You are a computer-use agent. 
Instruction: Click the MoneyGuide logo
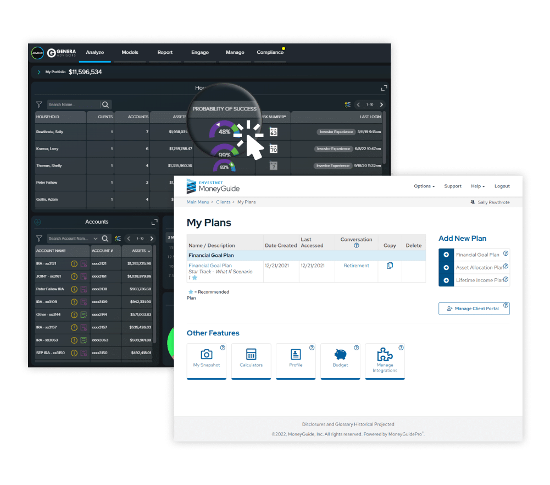[213, 186]
